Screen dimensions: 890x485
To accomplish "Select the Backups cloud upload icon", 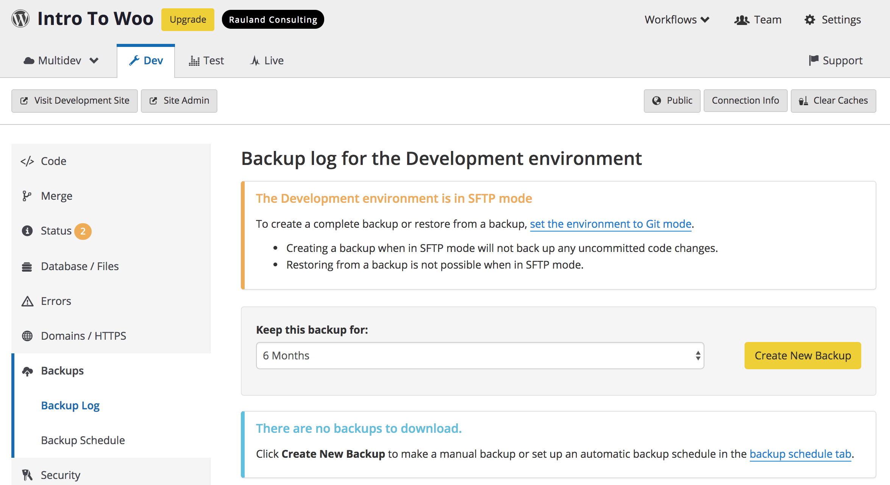I will [x=28, y=371].
